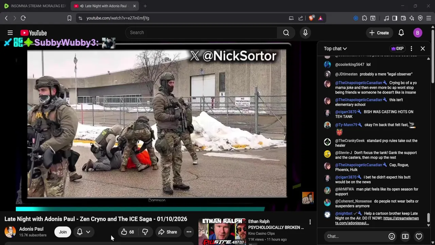Open Brave Rewards triangle icon
The width and height of the screenshot is (435, 245).
coord(320,18)
